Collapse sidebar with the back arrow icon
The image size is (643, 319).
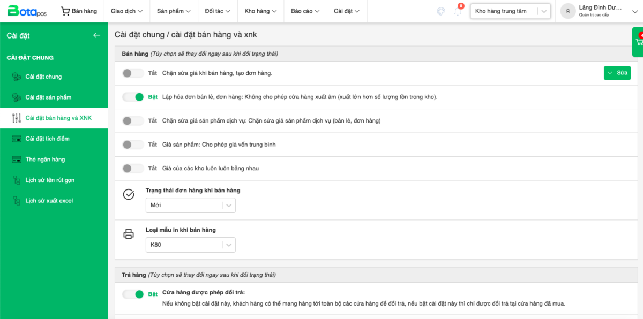[x=96, y=35]
